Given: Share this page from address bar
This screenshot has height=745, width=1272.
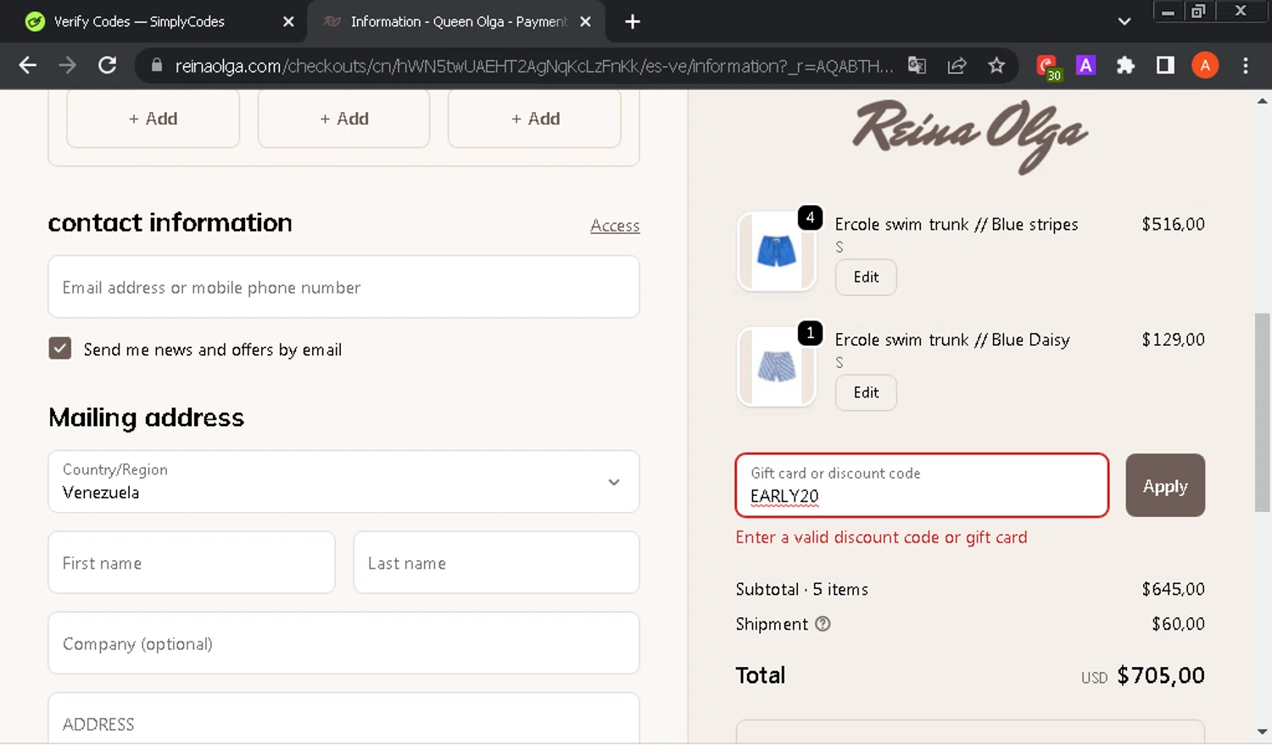Looking at the screenshot, I should 957,65.
